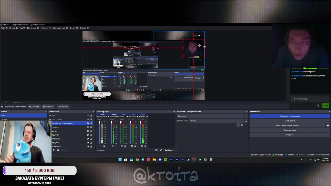The image size is (331, 186).
Task: Toggle mixer layout icon next to Options
Action: (156, 150)
